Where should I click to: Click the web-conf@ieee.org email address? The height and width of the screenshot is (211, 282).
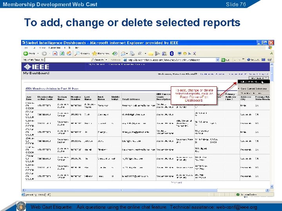pos(237,207)
